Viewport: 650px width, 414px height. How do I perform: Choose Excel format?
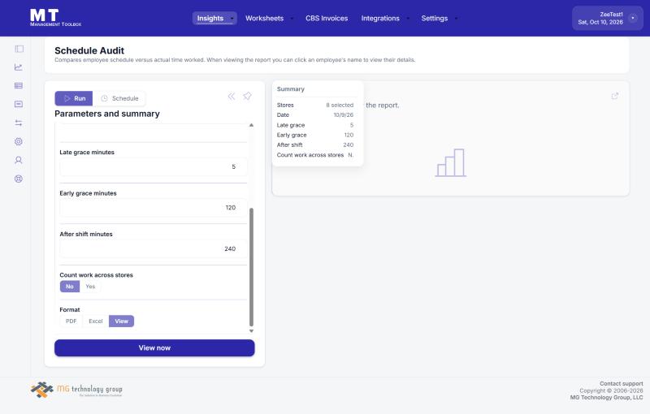pos(96,321)
